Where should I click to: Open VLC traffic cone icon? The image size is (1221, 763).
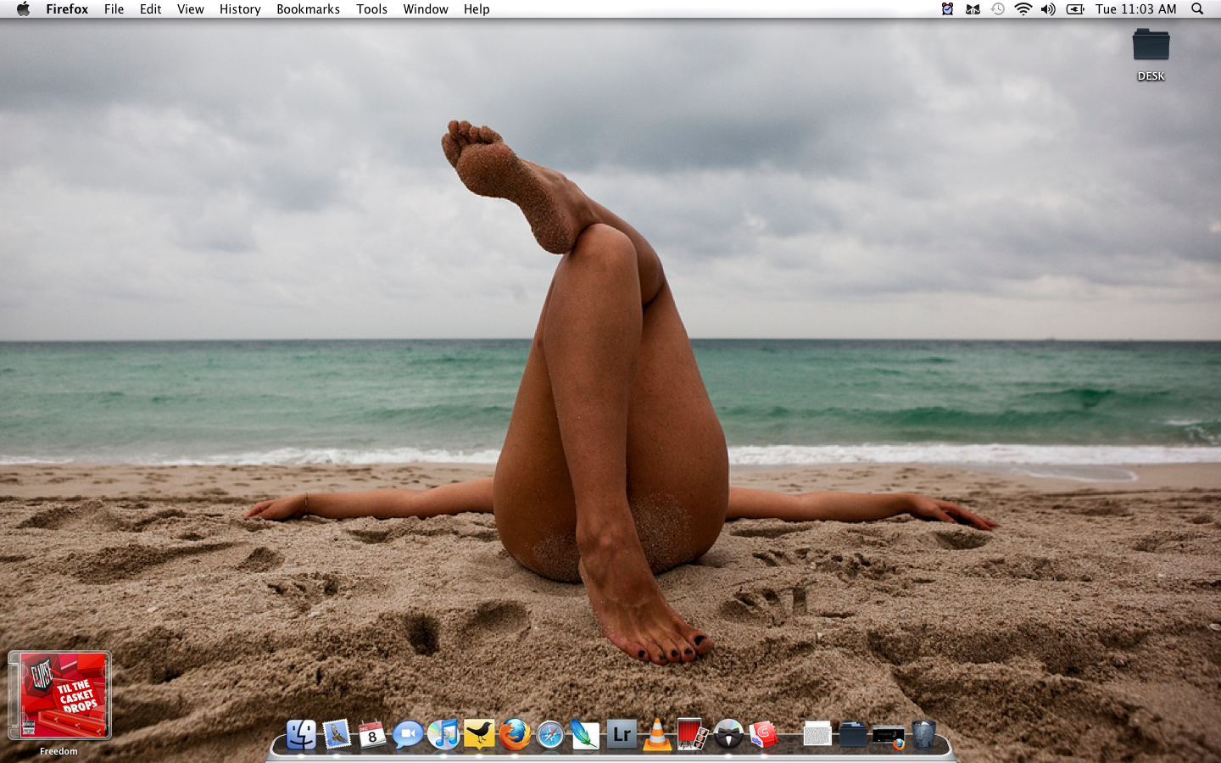(657, 734)
